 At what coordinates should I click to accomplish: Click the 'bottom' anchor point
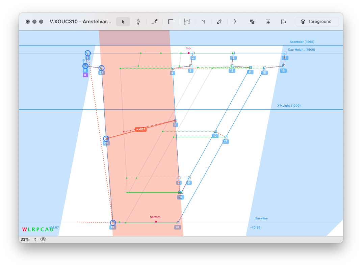click(156, 222)
